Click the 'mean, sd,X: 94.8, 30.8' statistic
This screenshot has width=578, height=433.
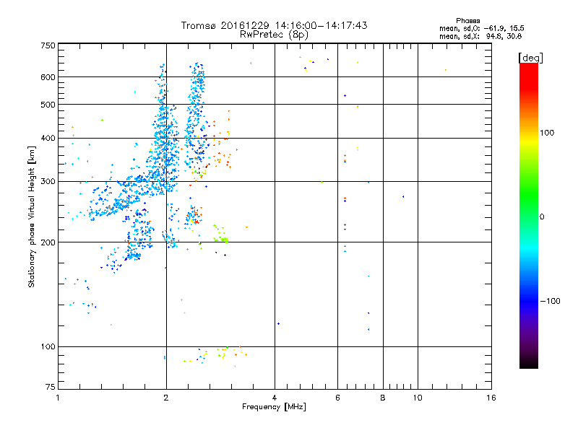coord(480,36)
